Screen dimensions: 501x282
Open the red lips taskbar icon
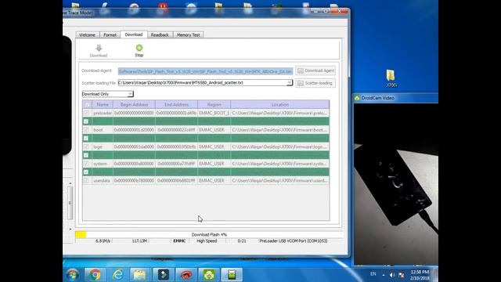(186, 275)
